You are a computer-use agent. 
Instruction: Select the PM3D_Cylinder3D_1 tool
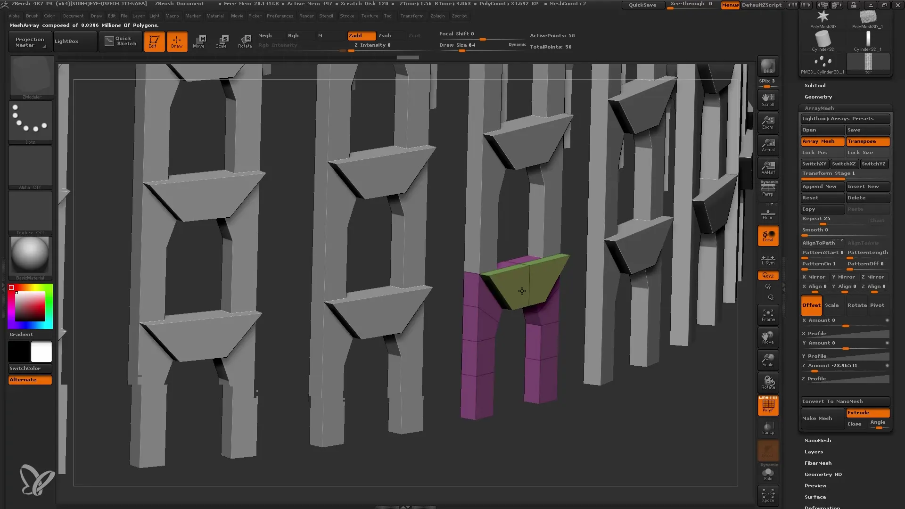pyautogui.click(x=823, y=64)
